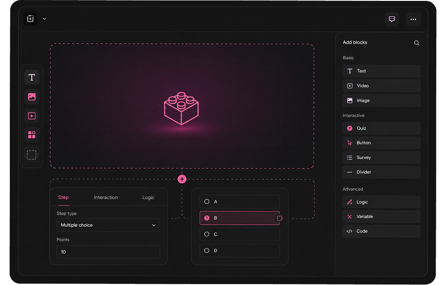Click the "Add blocks" panel heading

pos(355,42)
